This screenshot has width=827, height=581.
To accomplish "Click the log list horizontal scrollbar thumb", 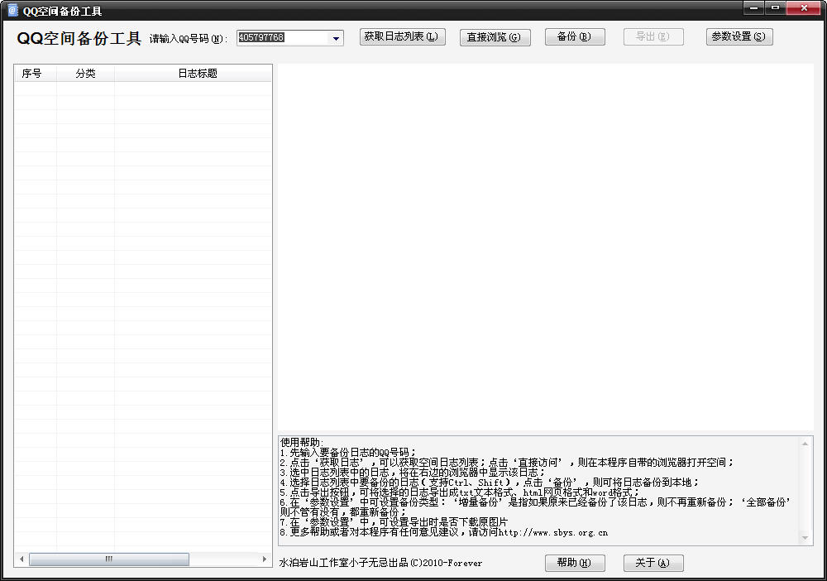I will 108,559.
